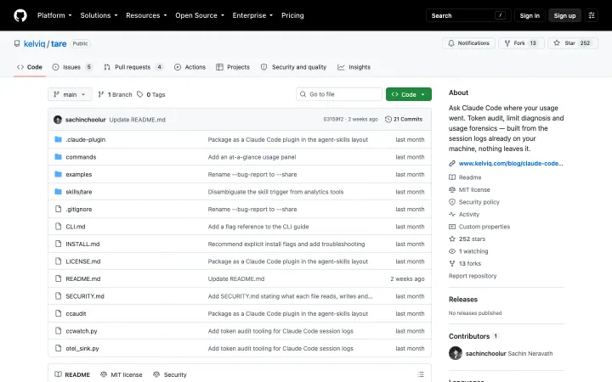This screenshot has height=382, width=612.
Task: Expand the green Code dropdown button
Action: coord(409,94)
